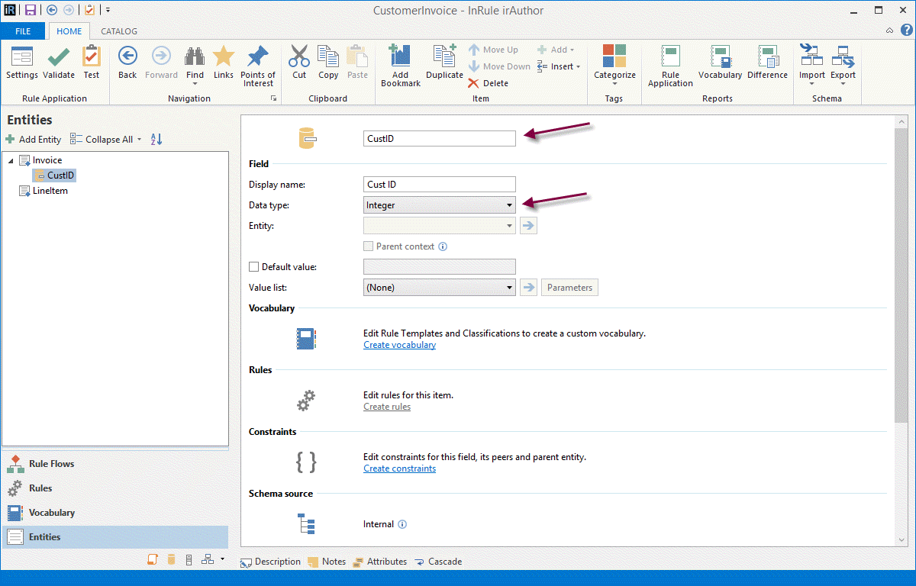Click the Add Bookmark icon
The height and width of the screenshot is (586, 916).
tap(400, 58)
